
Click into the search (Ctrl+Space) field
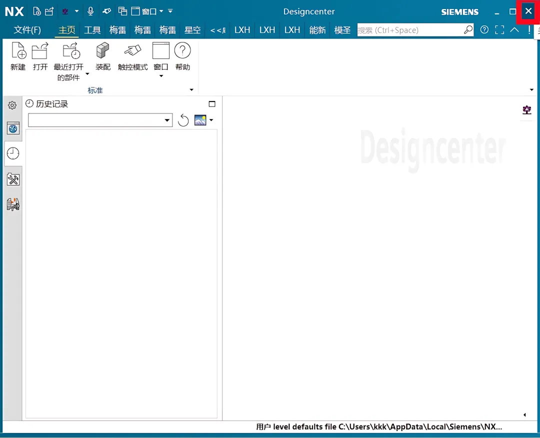(x=410, y=30)
